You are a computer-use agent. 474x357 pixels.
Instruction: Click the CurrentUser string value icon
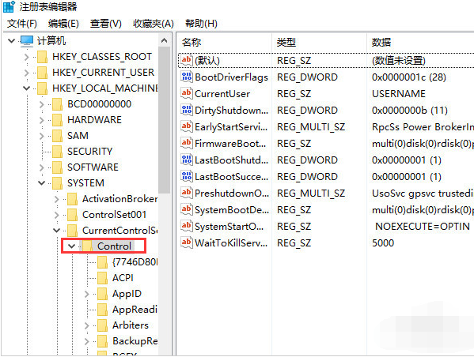186,93
